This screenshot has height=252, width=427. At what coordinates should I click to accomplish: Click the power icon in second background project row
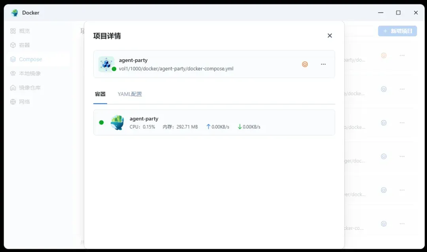point(384,89)
